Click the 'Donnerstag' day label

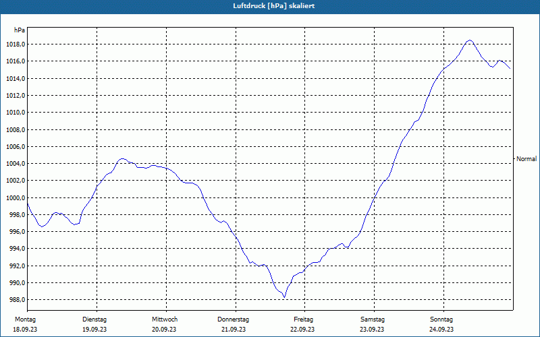233,319
